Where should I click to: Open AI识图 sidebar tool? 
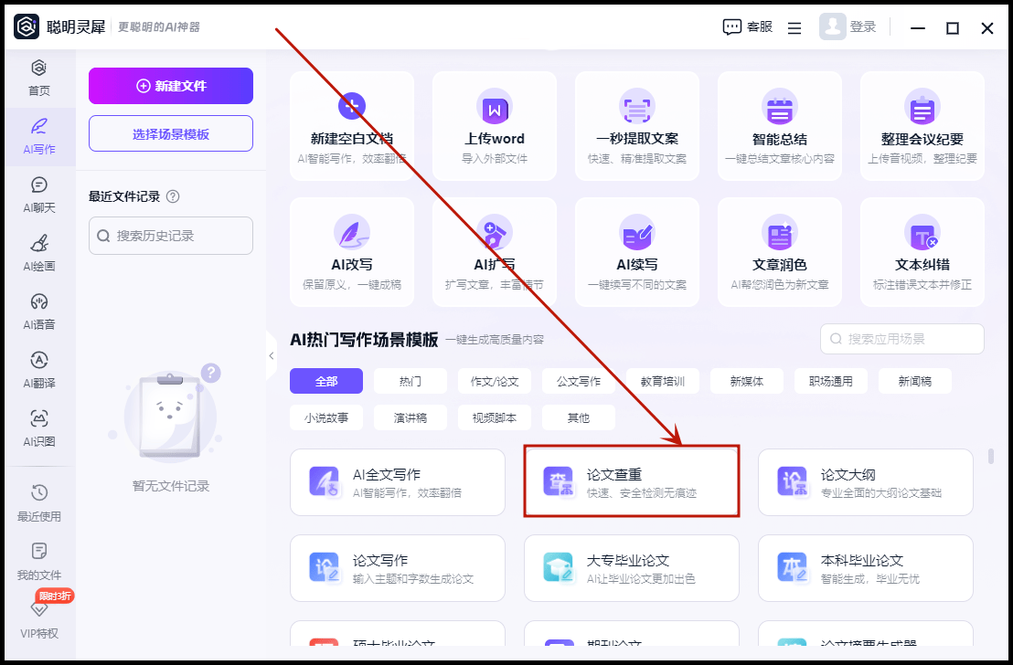pos(38,427)
